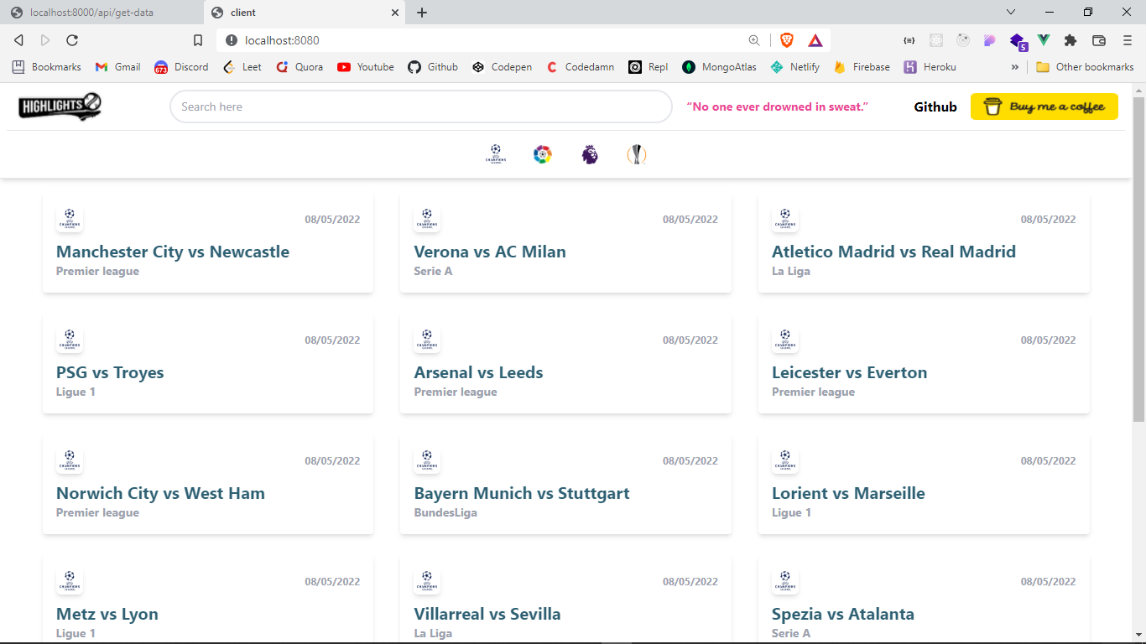
Task: Open the pink-purple P extension
Action: click(x=990, y=40)
